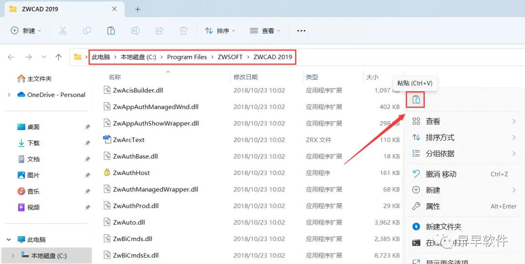Collapse the 此电脑 tree node
Screen dimensions: 525x264
pyautogui.click(x=9, y=240)
